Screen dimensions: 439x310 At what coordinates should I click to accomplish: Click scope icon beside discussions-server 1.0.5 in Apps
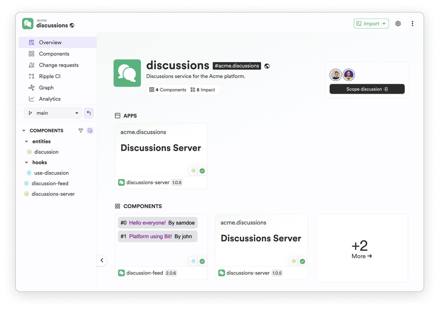point(121,182)
